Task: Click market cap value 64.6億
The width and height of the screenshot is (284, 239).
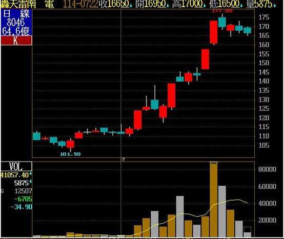Action: point(16,31)
